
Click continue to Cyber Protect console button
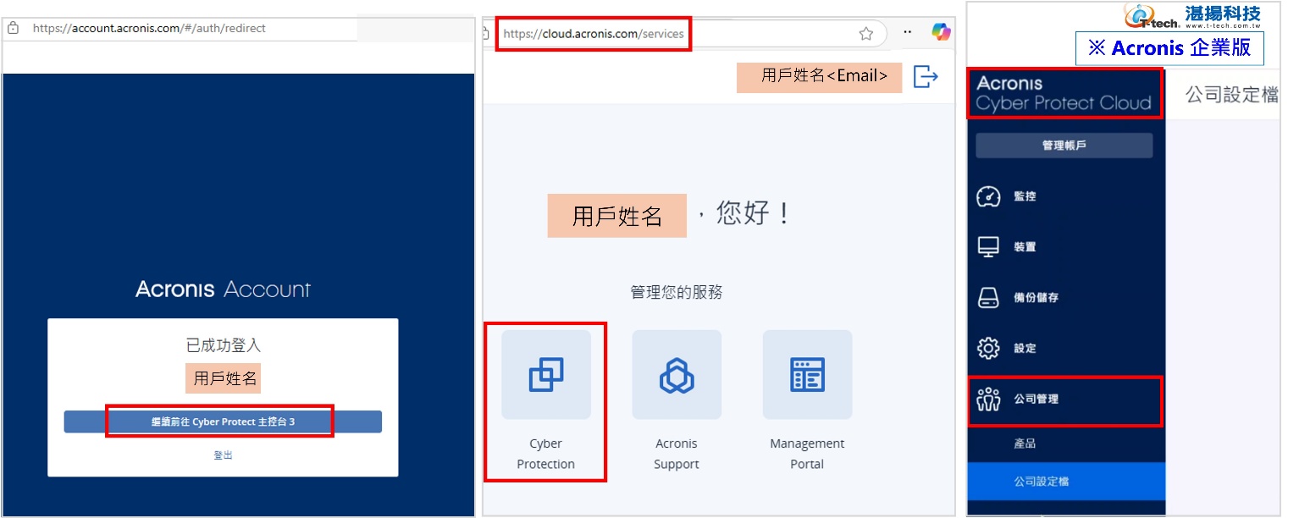pos(223,422)
